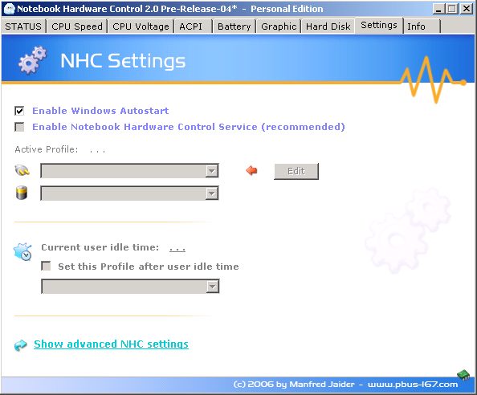Screen dimensions: 477x395
Task: Go to the Battery tab
Action: click(234, 26)
